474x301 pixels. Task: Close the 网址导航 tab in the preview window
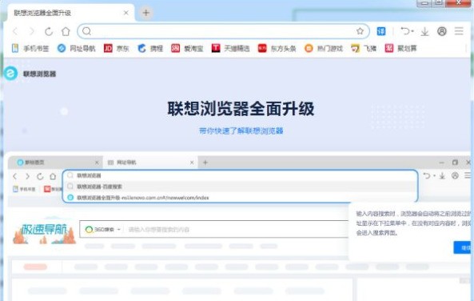(192, 163)
